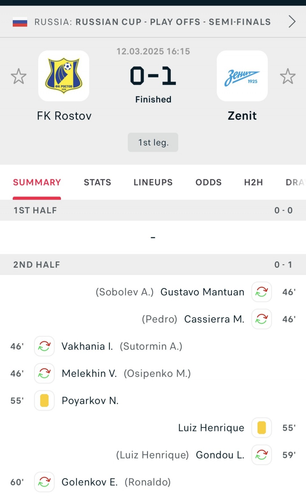Tap yellow card icon beside Luiz Henrique
Screen dimensions: 306x496
pos(261,428)
